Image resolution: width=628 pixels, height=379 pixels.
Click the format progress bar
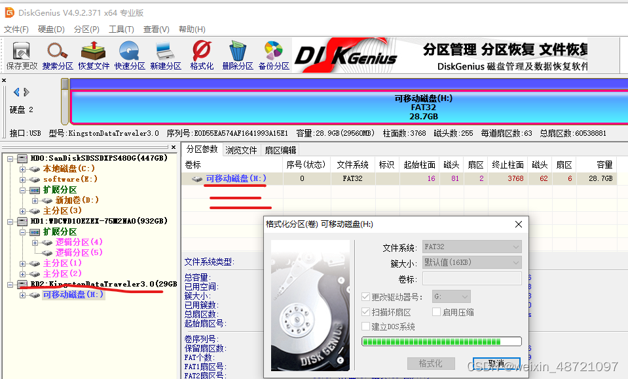[441, 342]
